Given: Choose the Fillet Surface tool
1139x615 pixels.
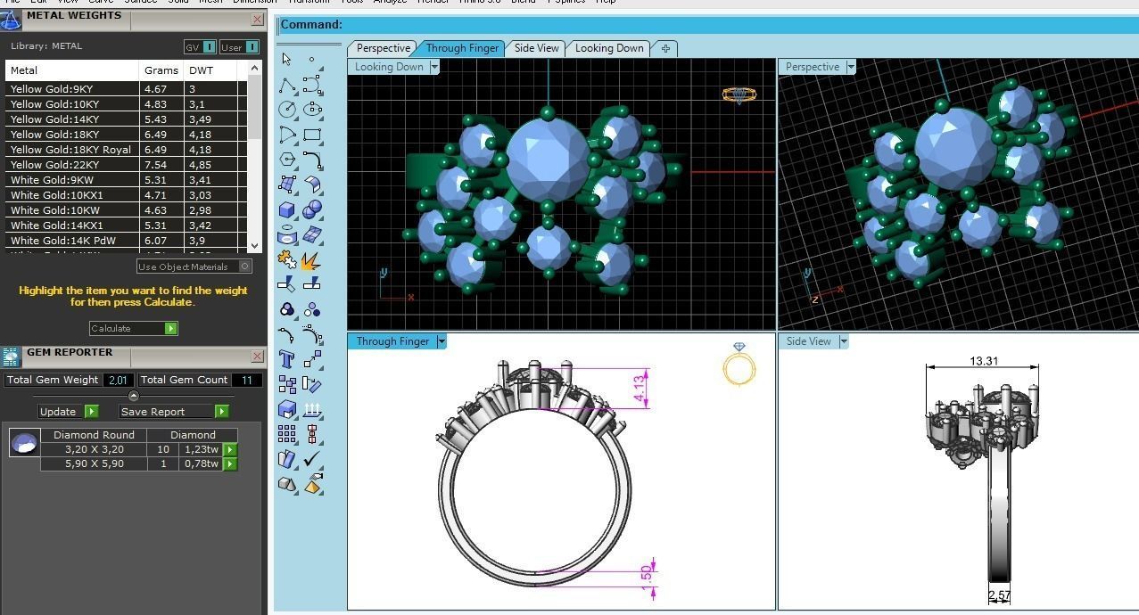Looking at the screenshot, I should pyautogui.click(x=312, y=184).
